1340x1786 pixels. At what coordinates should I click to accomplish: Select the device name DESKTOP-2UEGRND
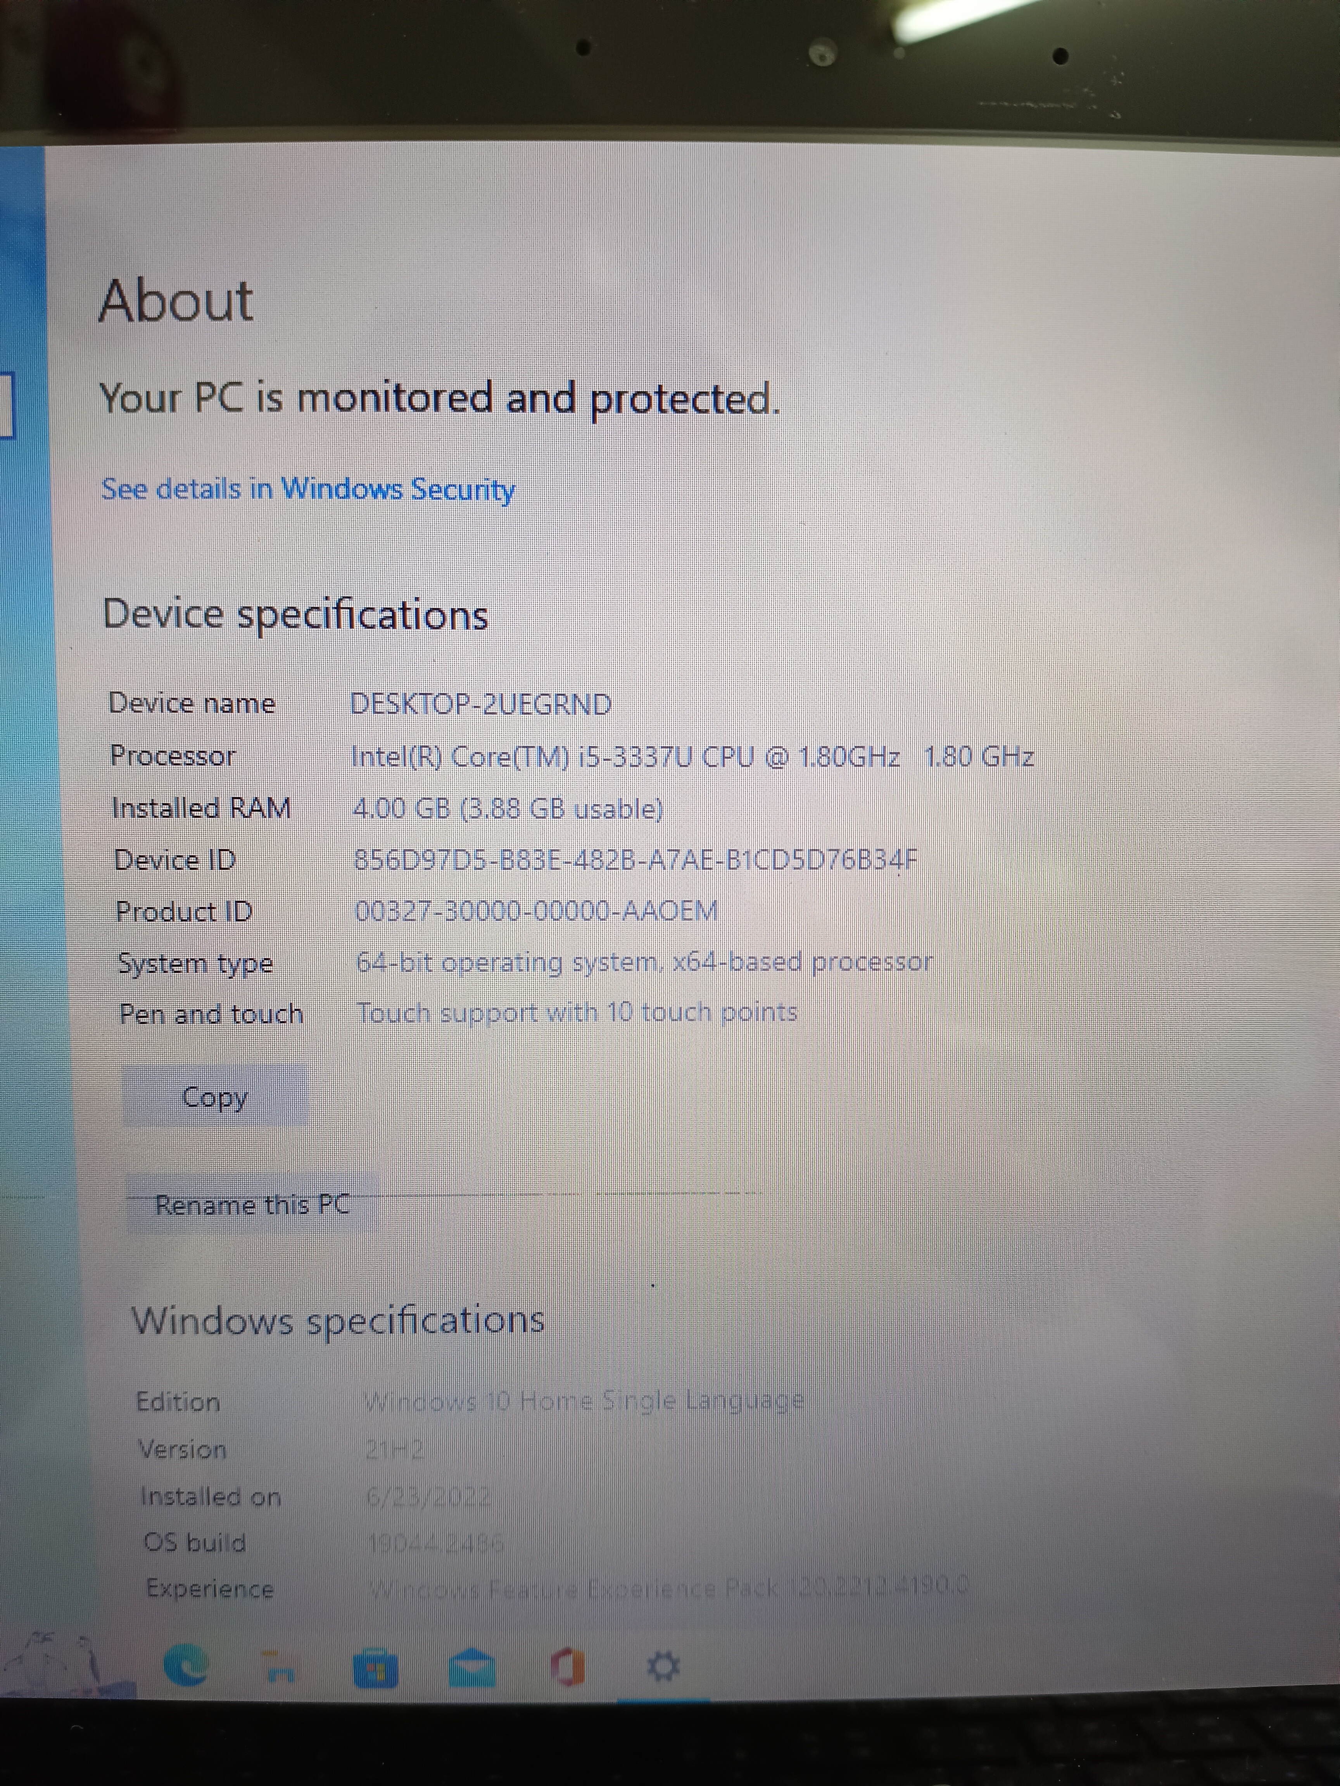(480, 704)
